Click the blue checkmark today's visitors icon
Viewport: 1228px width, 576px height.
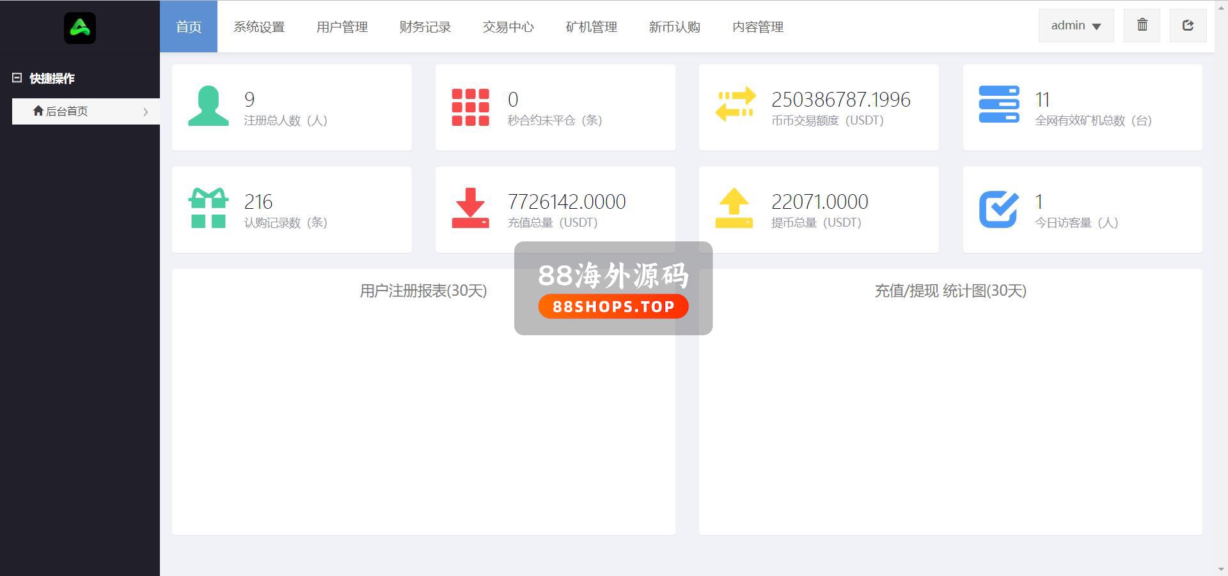tap(998, 209)
